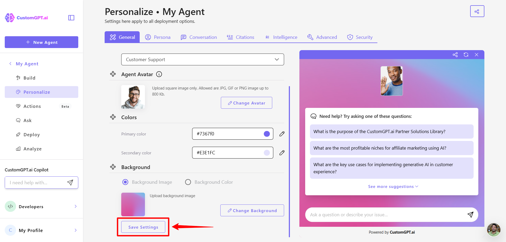Send message in chat preview

coord(470,215)
